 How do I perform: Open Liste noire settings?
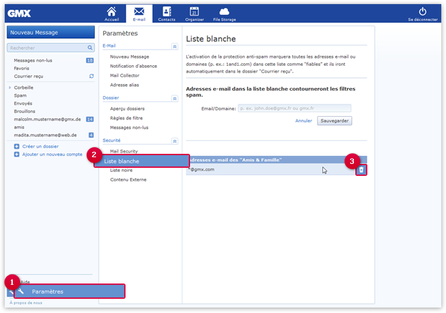[x=121, y=170]
